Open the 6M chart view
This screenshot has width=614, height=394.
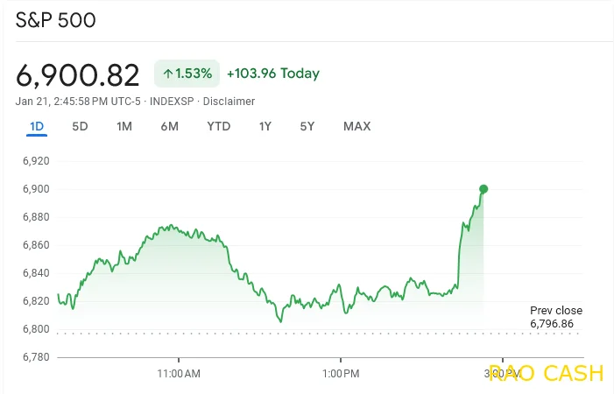[x=169, y=126]
